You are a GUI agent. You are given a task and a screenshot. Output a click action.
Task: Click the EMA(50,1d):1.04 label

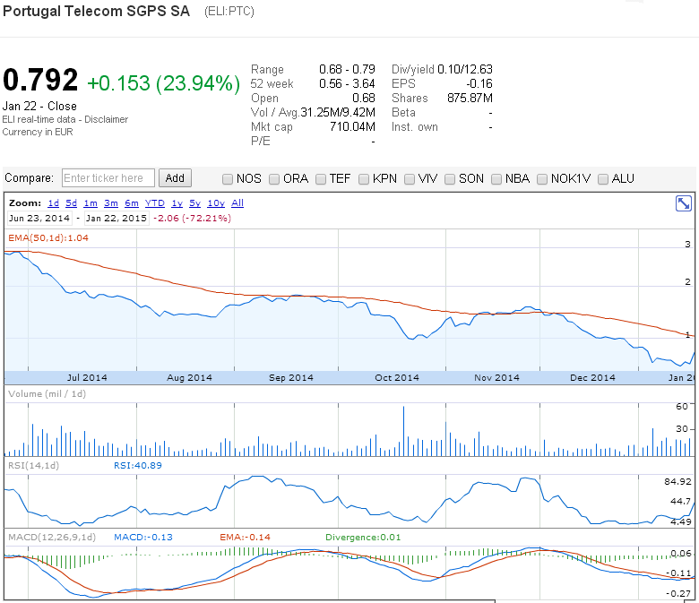point(48,238)
